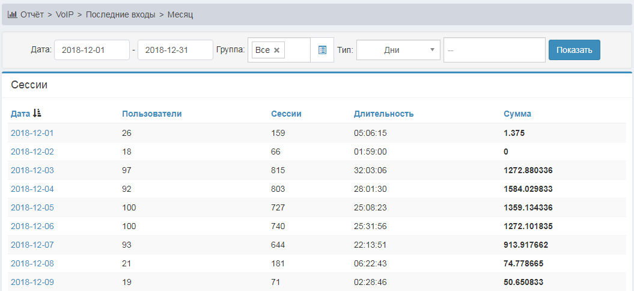Screen dimensions: 634x291
Task: Edit the end date field 2018-12-31
Action: [175, 50]
